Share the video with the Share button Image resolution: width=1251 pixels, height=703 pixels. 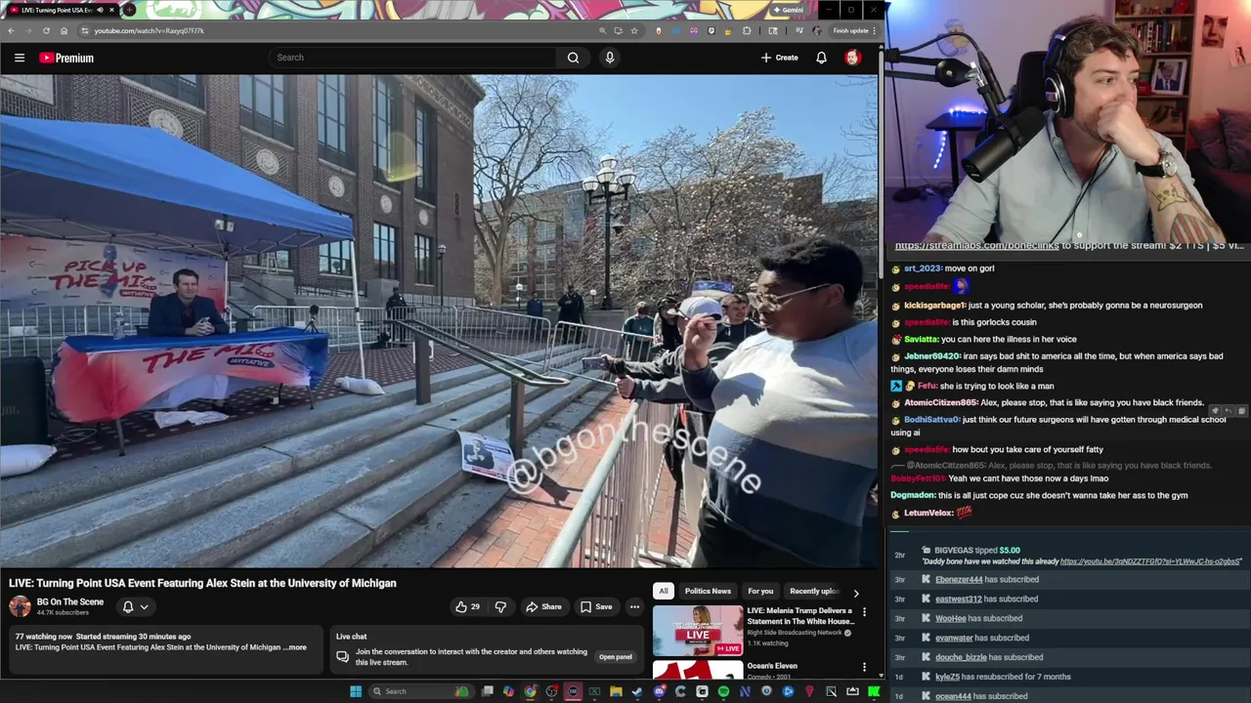pos(543,606)
